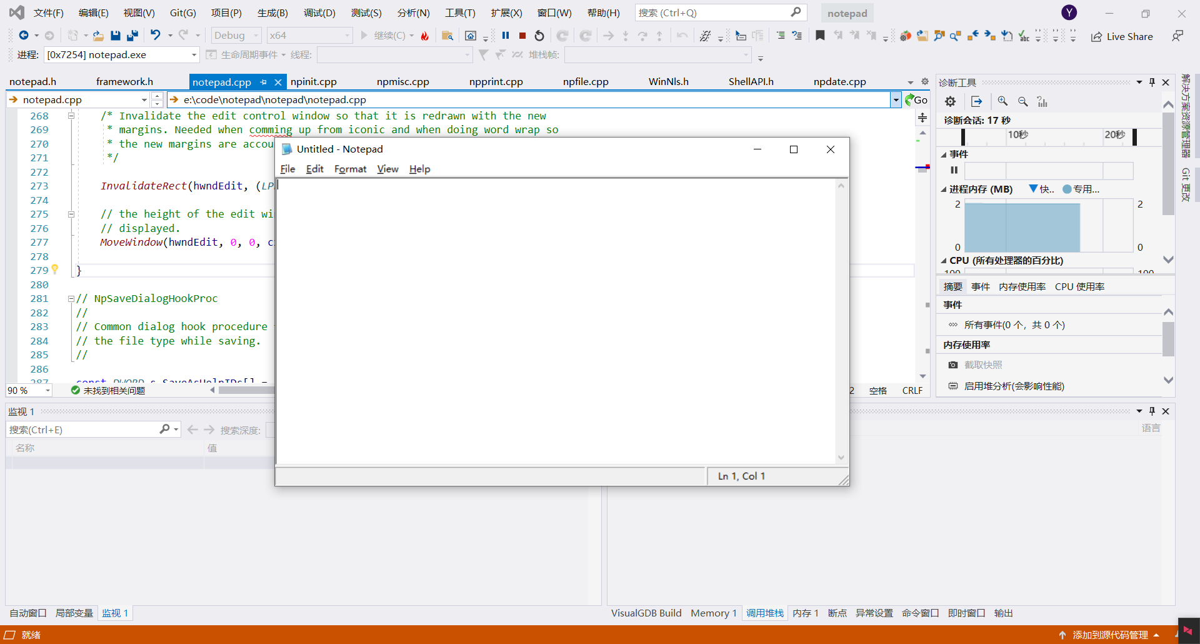The height and width of the screenshot is (644, 1200).
Task: Open the Git(G) menu
Action: (x=182, y=13)
